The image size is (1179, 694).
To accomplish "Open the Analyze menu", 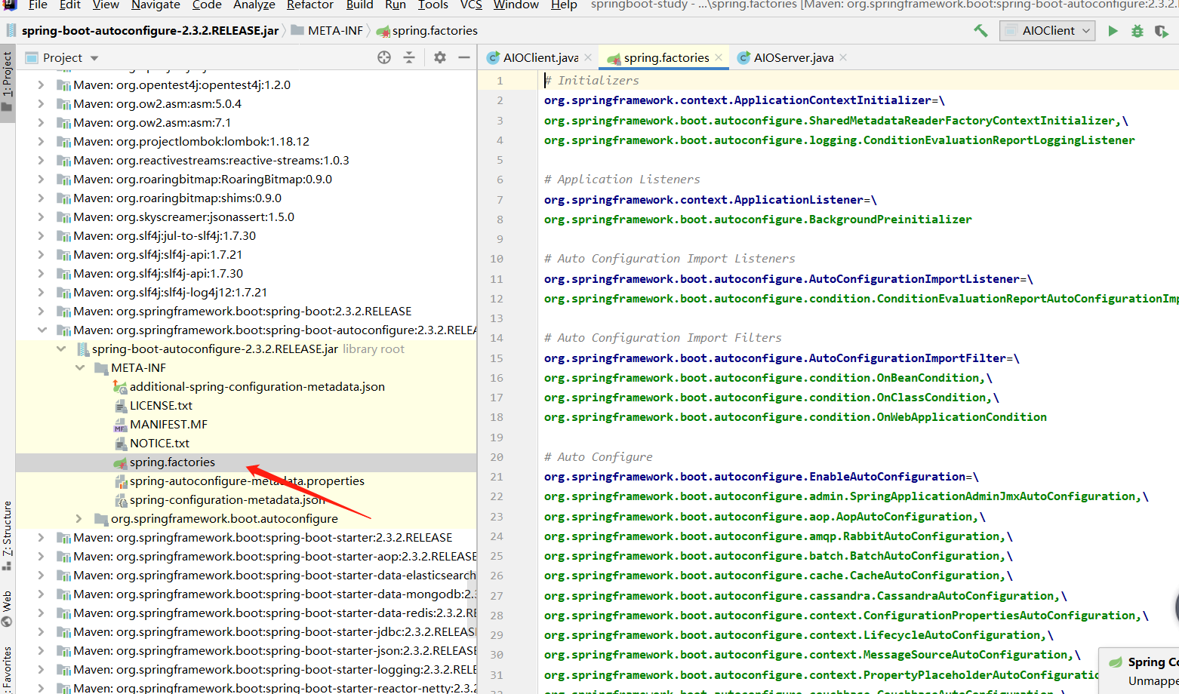I will click(x=254, y=5).
